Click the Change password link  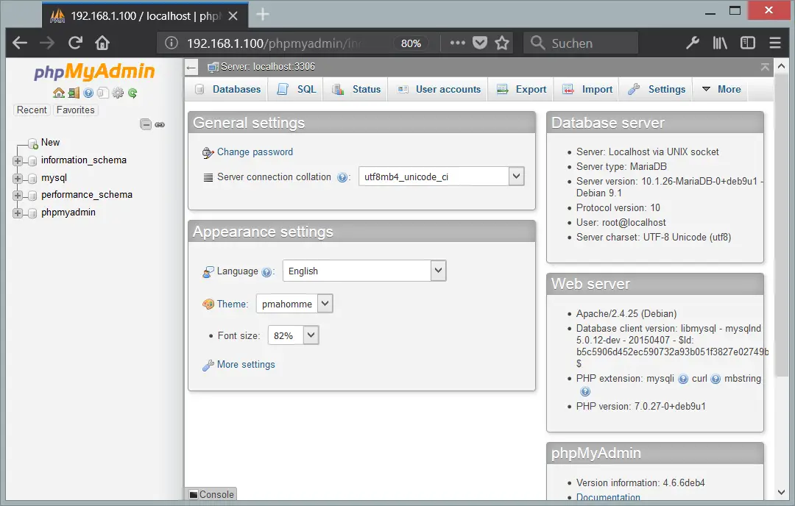tap(255, 152)
